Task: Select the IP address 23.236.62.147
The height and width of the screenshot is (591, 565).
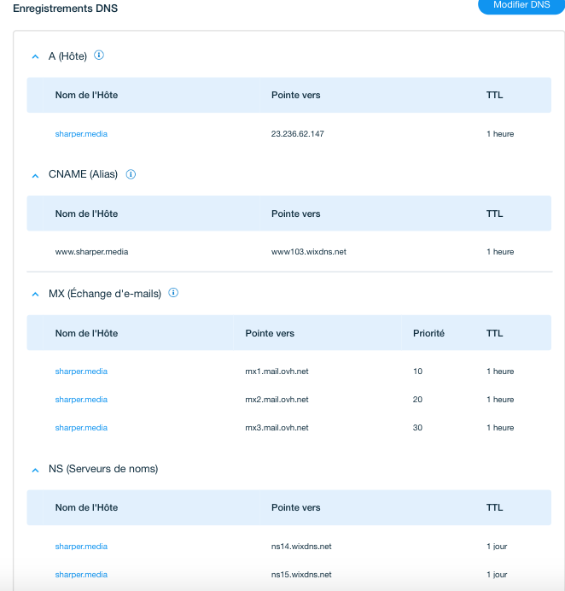Action: pos(297,134)
